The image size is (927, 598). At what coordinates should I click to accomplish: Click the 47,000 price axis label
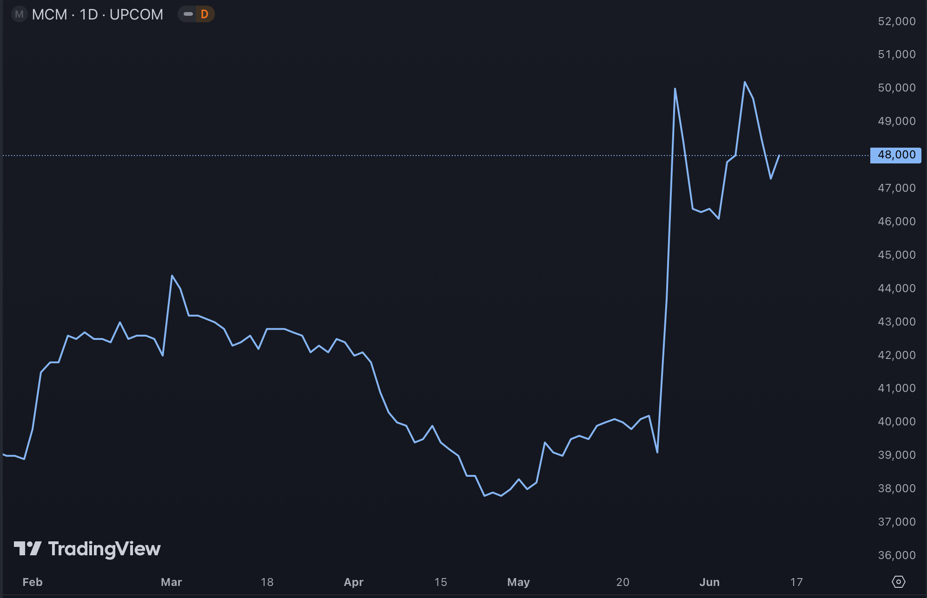[897, 188]
